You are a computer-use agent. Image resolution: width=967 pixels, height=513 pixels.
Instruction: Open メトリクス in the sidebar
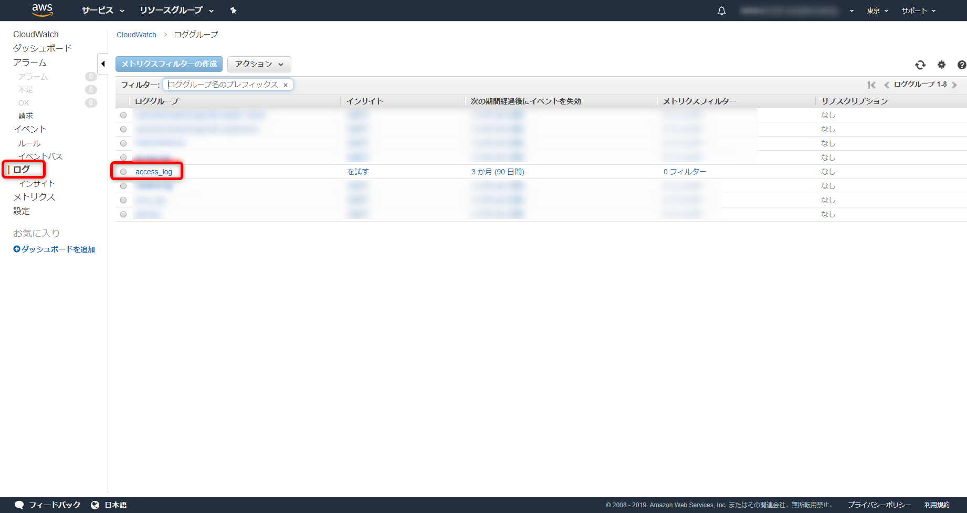pos(34,197)
